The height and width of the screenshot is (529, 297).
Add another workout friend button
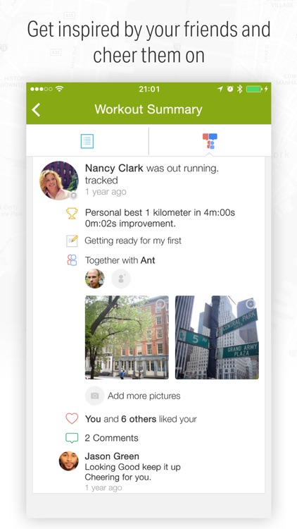click(121, 279)
